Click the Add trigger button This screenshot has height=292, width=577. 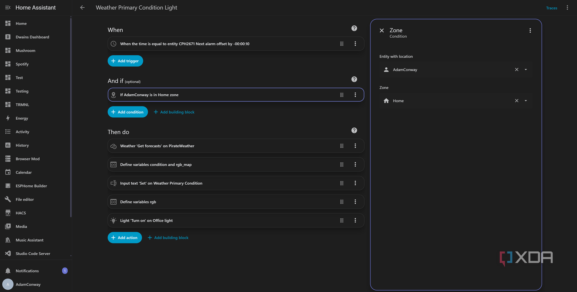[x=125, y=61]
